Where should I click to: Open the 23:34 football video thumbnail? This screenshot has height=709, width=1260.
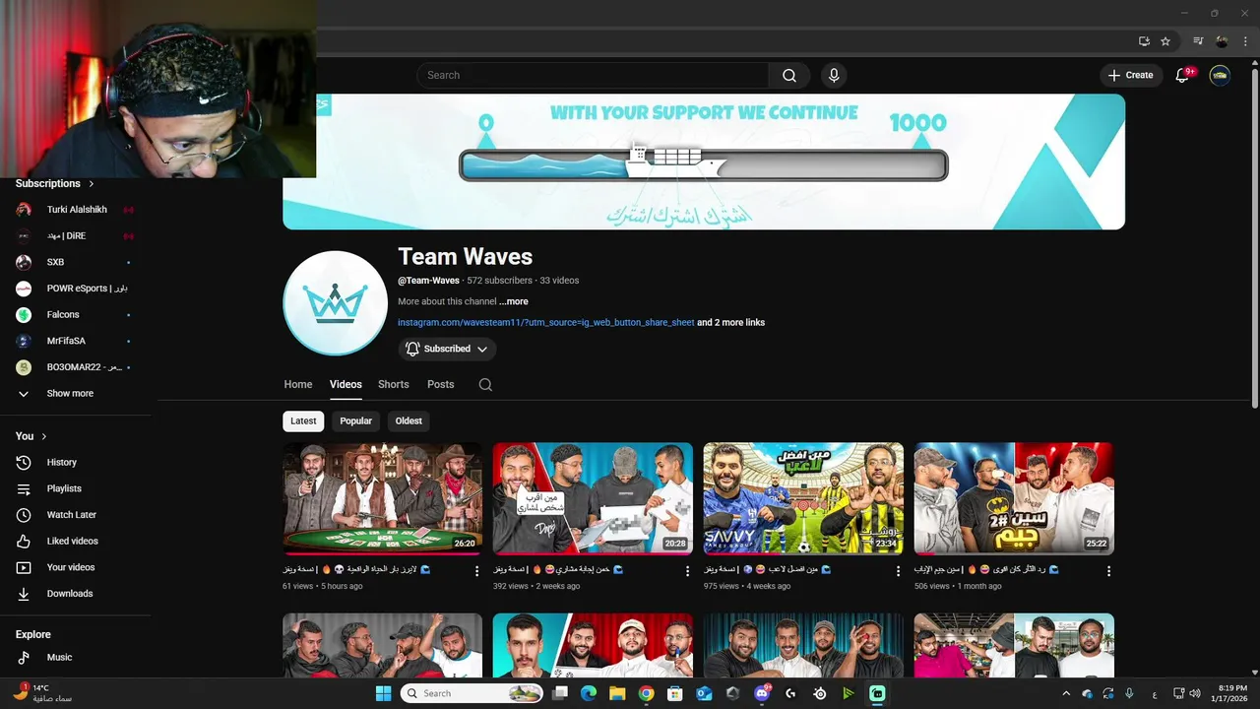(803, 498)
